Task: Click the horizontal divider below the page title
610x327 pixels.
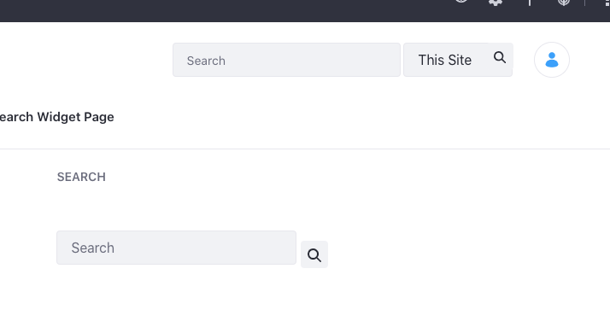Action: (x=305, y=149)
